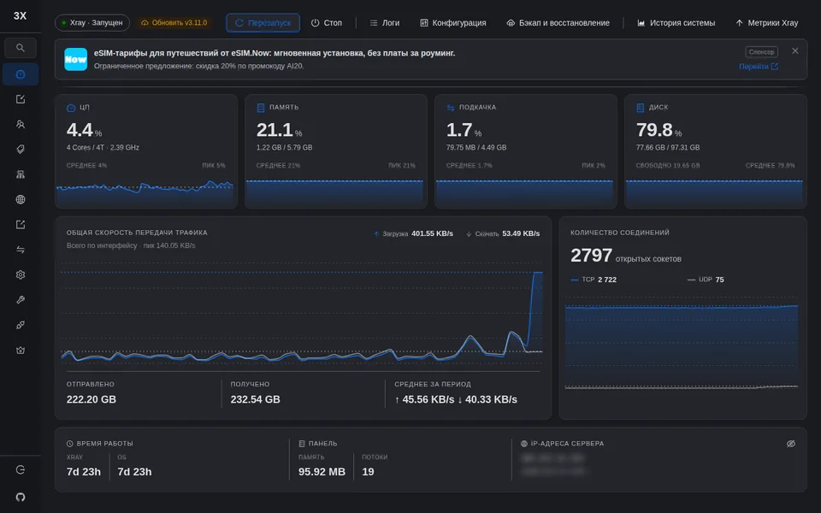Click the upload speed 401.55 KB/s
The image size is (821, 513).
[432, 233]
